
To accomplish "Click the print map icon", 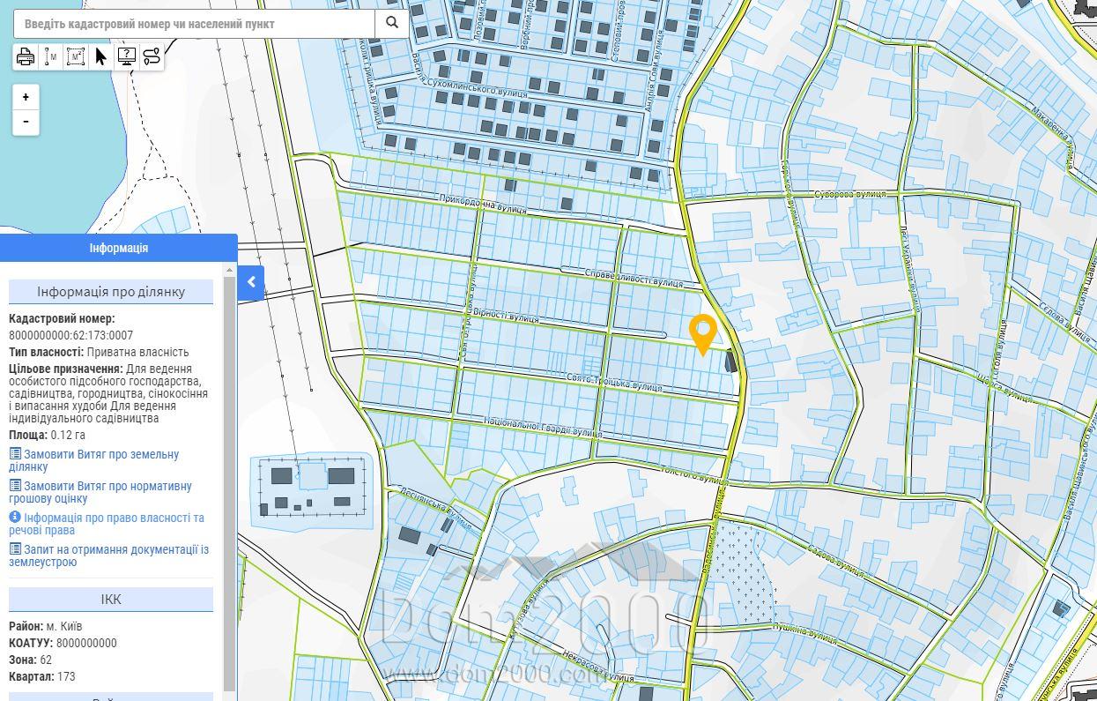I will coord(26,57).
